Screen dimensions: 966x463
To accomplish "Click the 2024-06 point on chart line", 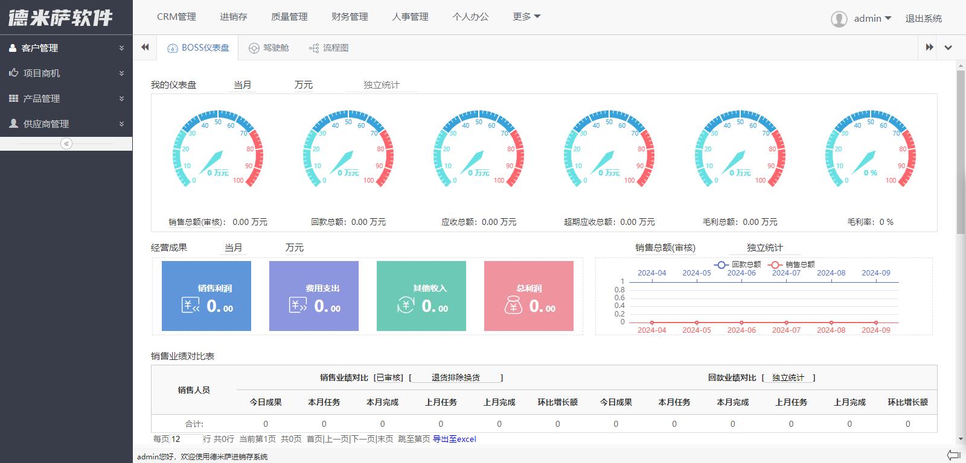I will (741, 323).
